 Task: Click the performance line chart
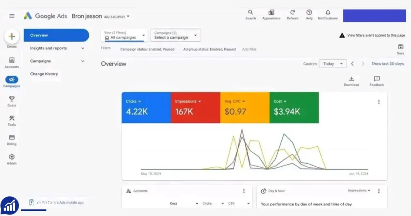coord(254,149)
